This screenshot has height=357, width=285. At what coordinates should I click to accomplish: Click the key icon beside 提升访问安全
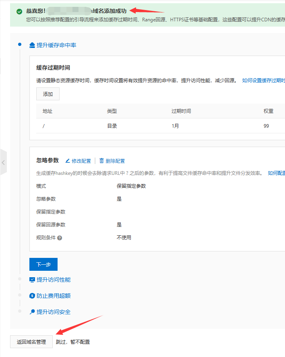(x=33, y=312)
